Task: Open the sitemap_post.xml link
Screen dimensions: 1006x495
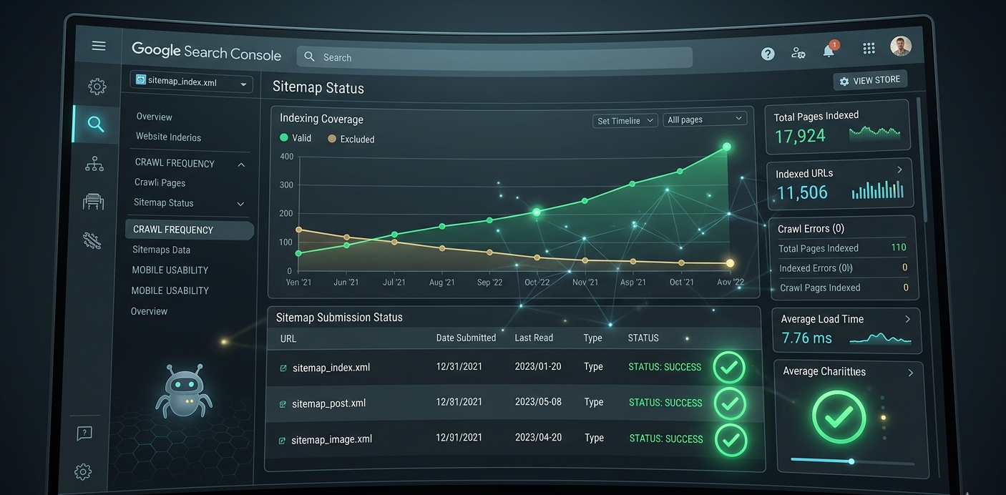Action: coord(328,403)
